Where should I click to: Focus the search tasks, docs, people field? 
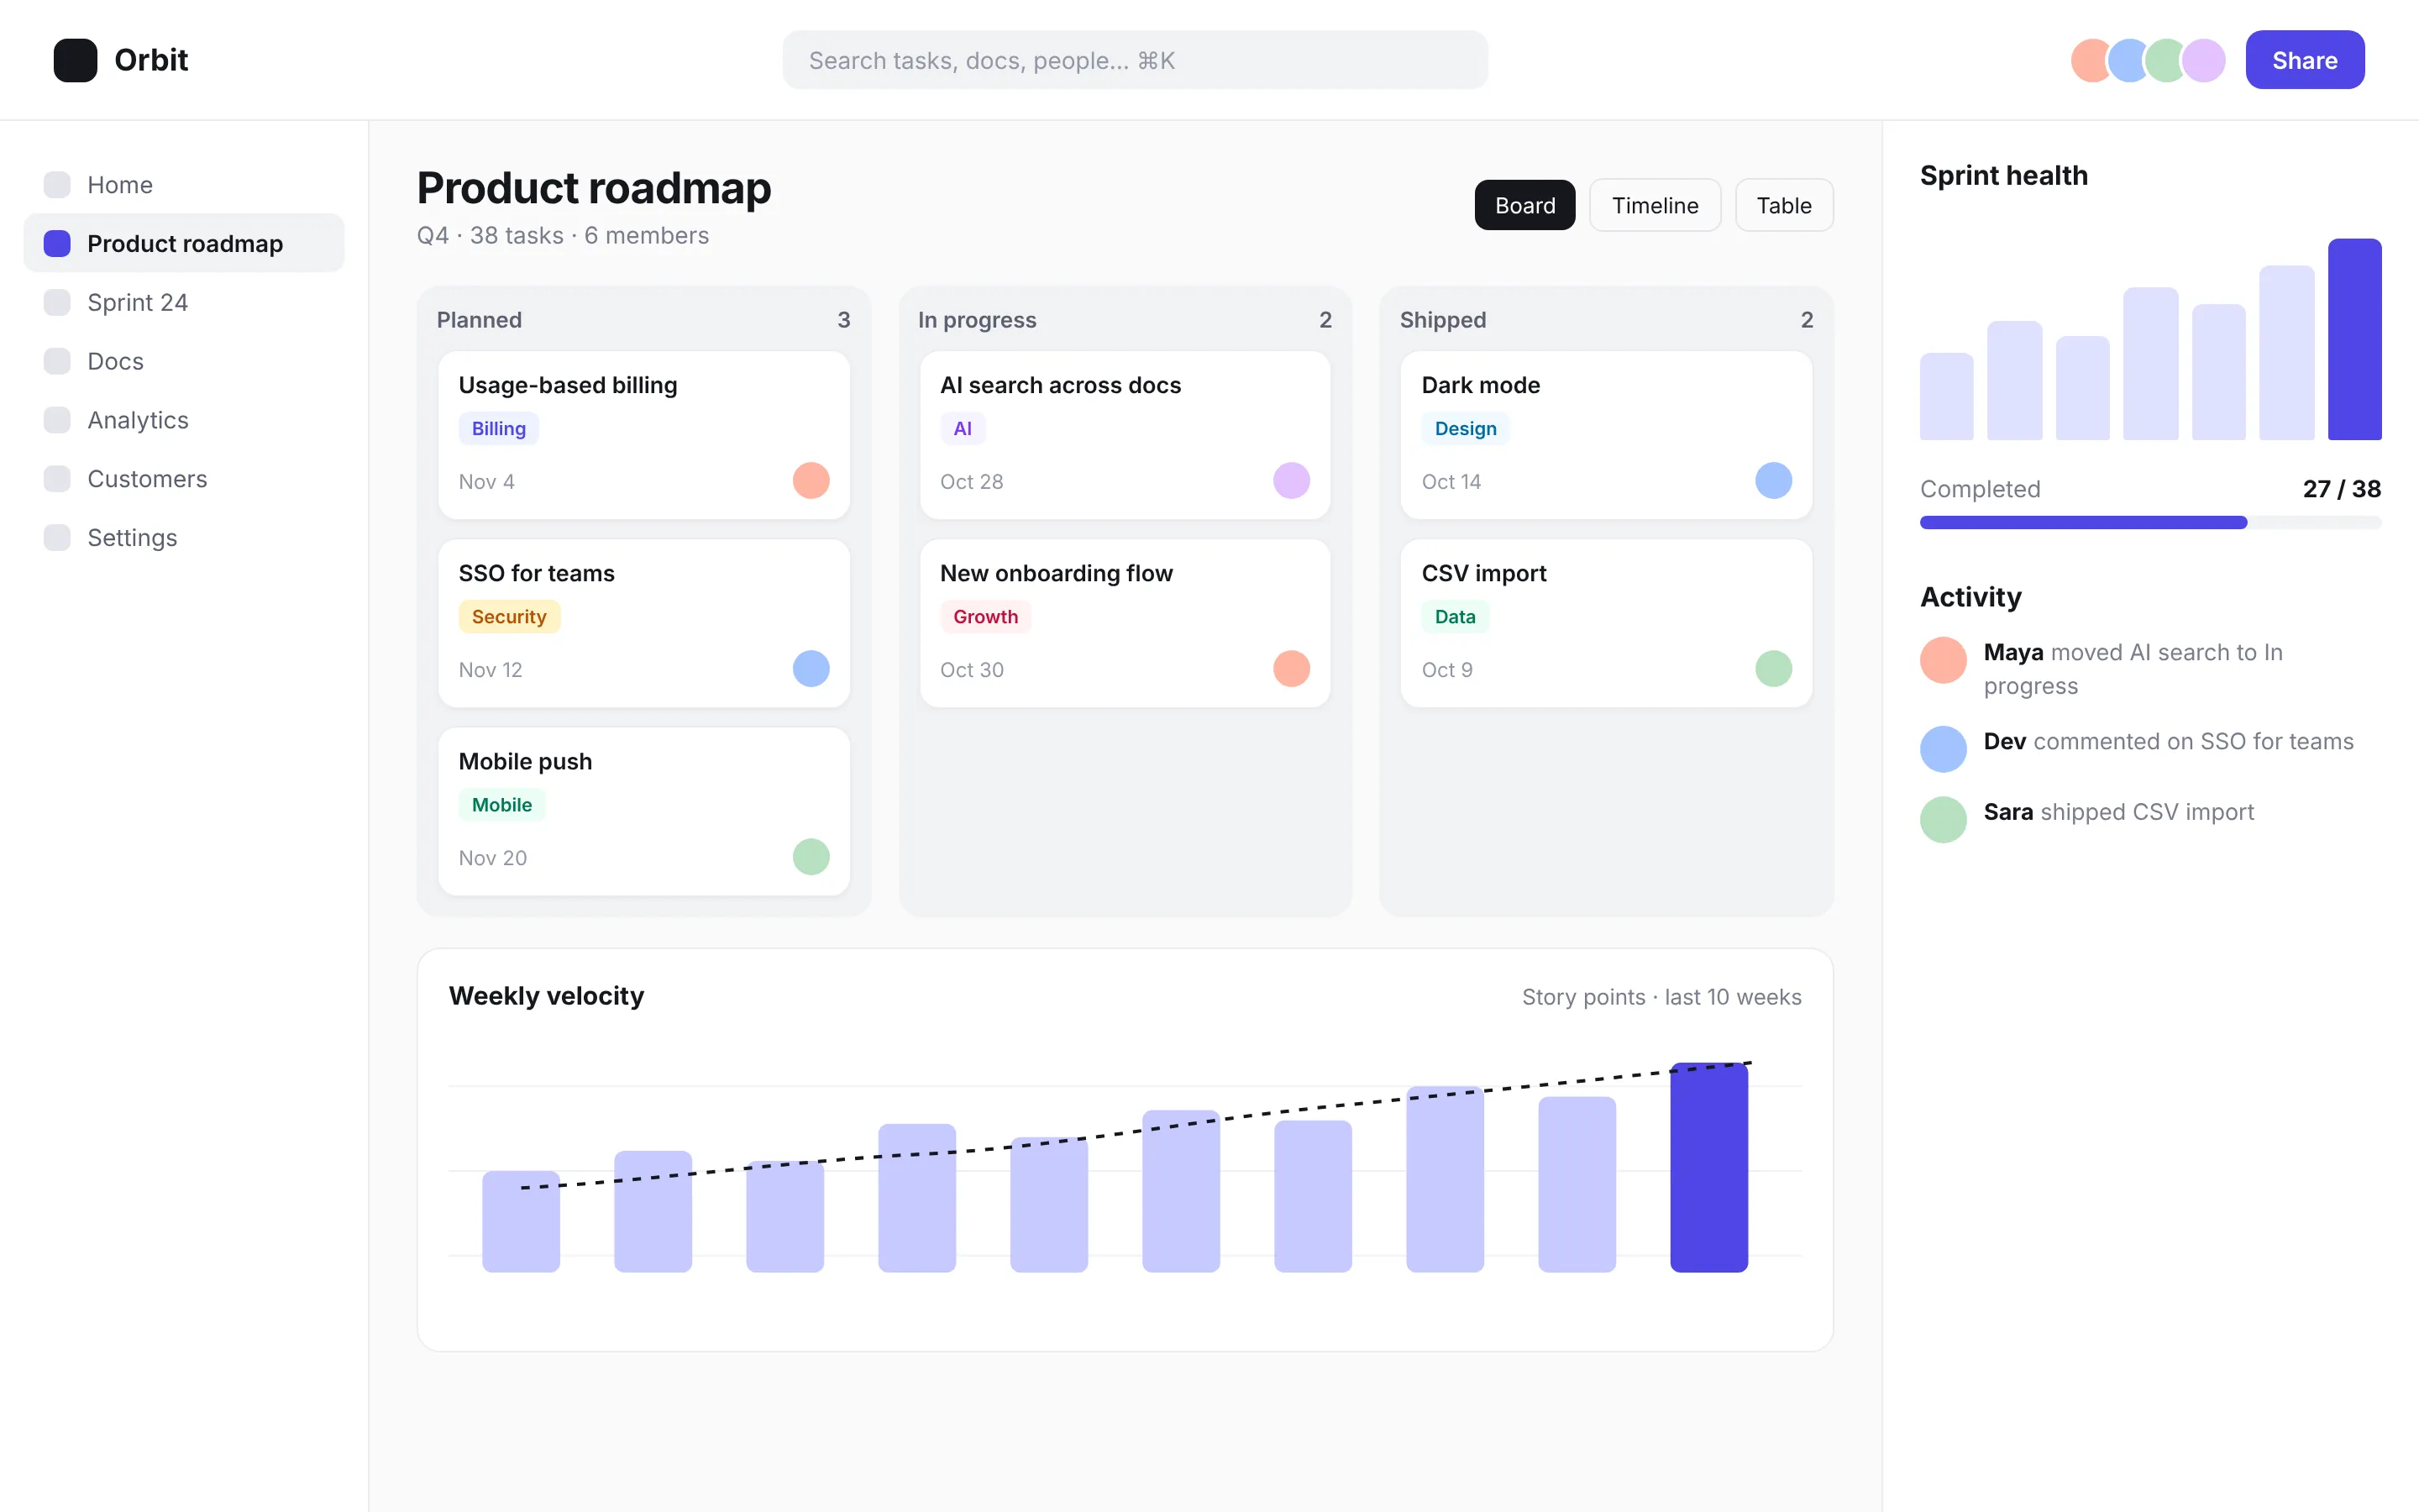(x=1135, y=60)
